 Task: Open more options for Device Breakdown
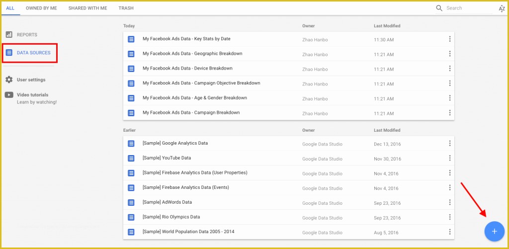point(449,69)
